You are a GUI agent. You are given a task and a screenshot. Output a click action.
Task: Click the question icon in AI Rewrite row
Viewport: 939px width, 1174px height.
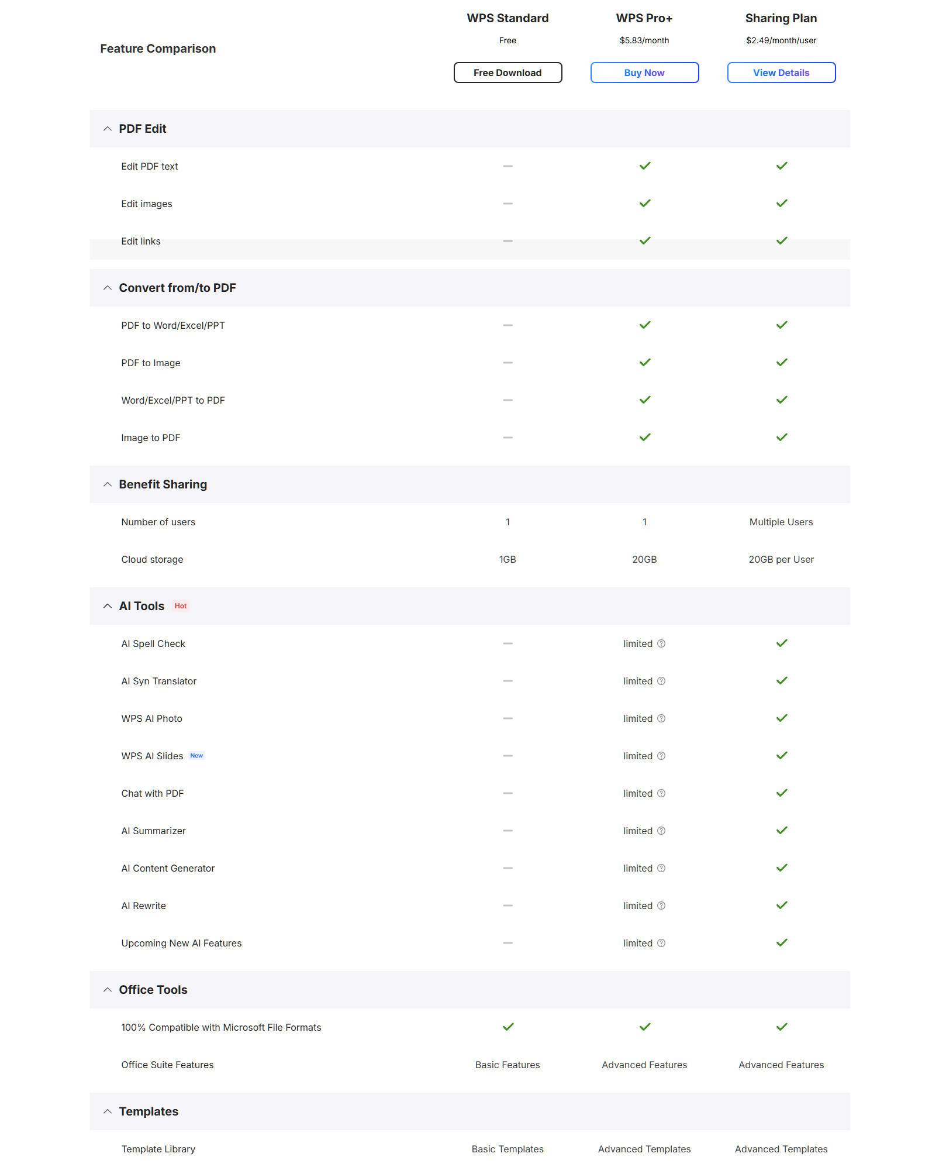pyautogui.click(x=661, y=906)
